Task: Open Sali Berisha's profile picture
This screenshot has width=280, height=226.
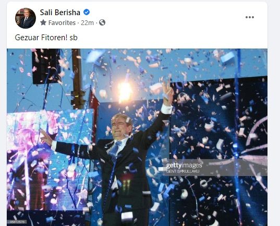Action: pyautogui.click(x=26, y=18)
